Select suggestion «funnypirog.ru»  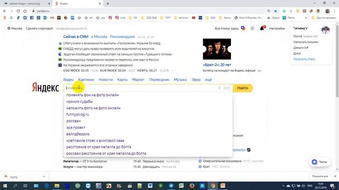(x=78, y=115)
